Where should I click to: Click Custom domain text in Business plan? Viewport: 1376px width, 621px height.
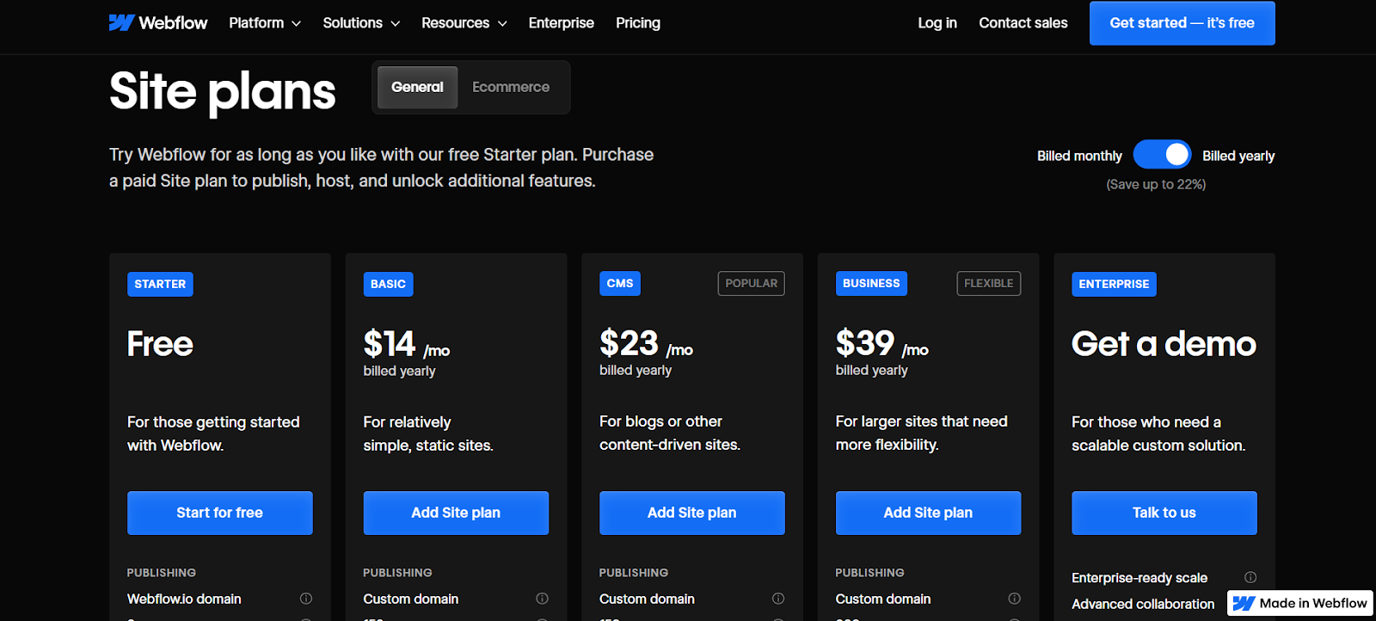[883, 599]
